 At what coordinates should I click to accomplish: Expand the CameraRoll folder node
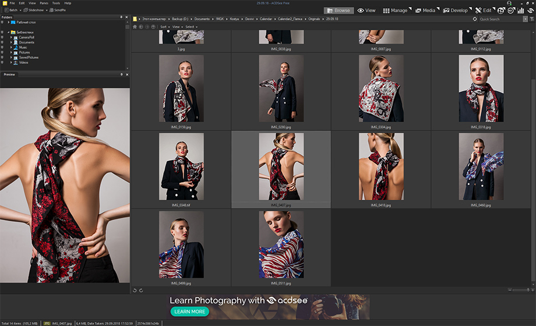tap(11, 37)
